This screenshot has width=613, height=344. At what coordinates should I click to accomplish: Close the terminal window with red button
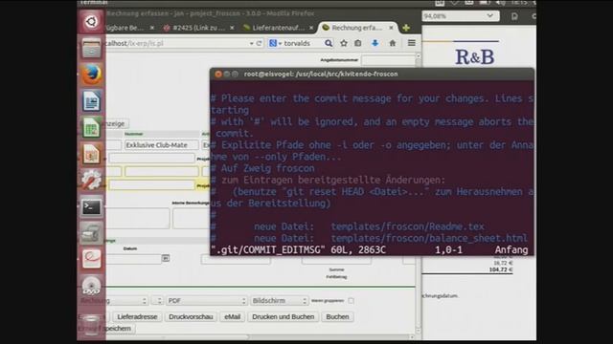(218, 74)
